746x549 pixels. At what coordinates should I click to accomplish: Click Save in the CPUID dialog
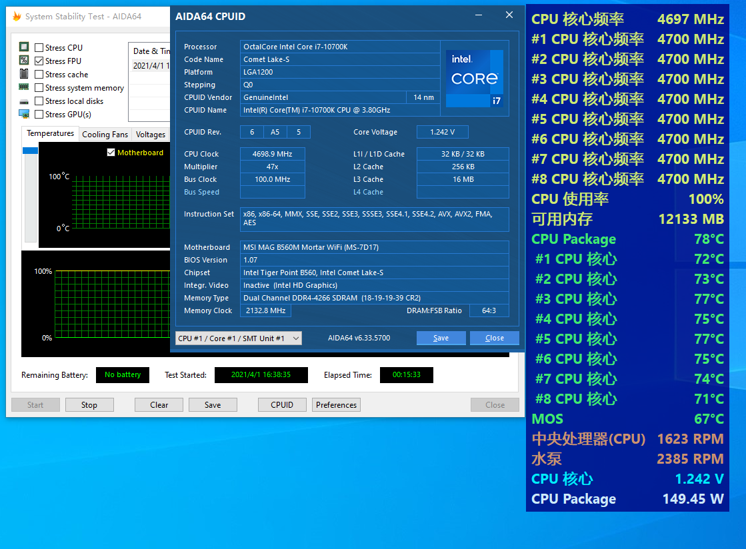[441, 338]
